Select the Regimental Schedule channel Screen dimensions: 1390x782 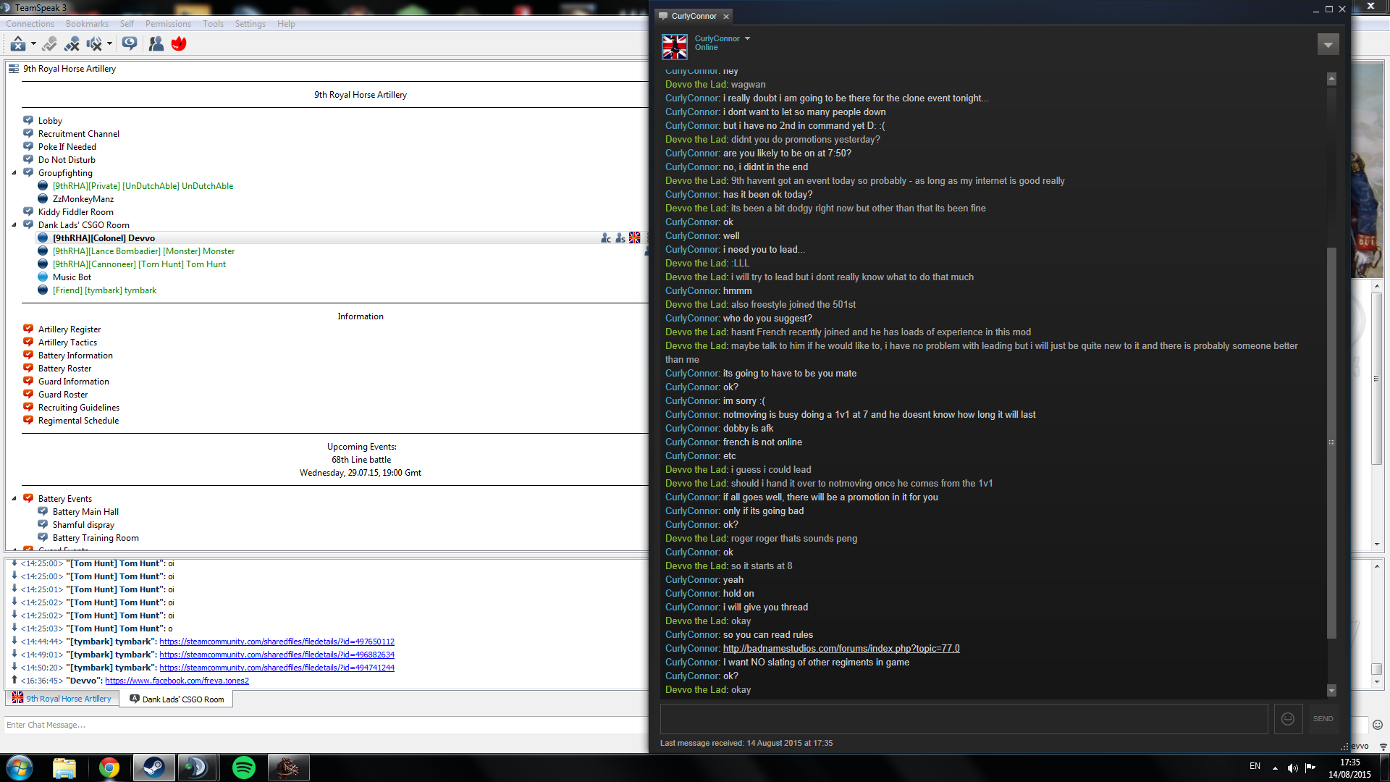[78, 421]
